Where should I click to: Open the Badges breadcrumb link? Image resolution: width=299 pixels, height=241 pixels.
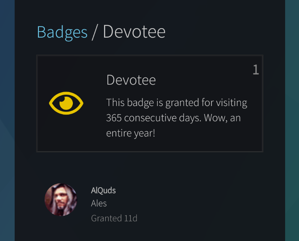point(62,32)
